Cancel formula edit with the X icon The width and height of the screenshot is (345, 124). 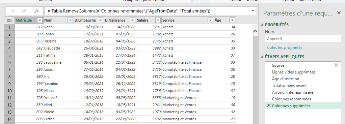click(13, 11)
